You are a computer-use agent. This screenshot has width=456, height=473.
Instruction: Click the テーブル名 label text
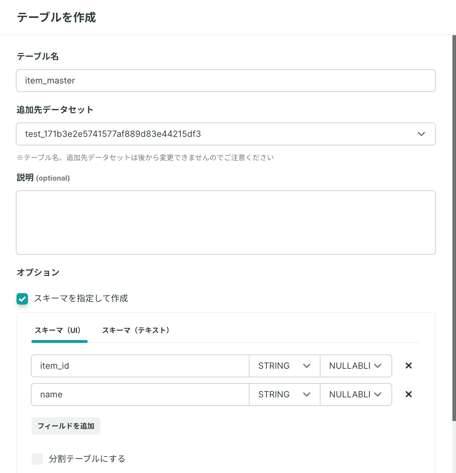[38, 56]
